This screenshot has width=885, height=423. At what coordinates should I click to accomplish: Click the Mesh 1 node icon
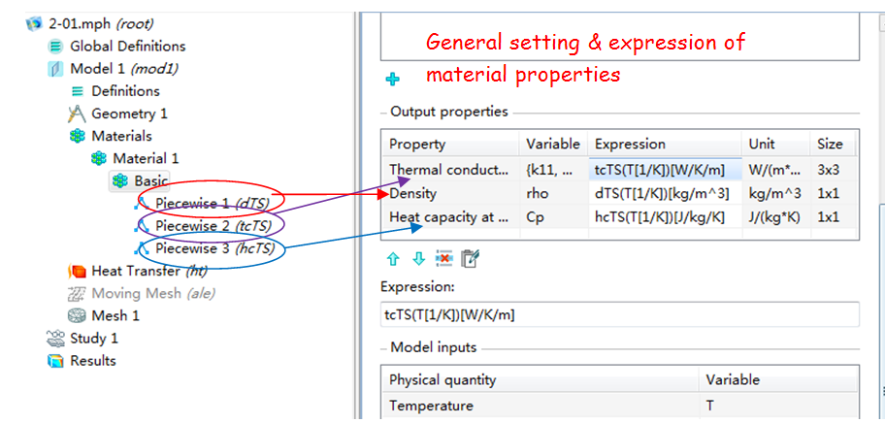[x=78, y=315]
